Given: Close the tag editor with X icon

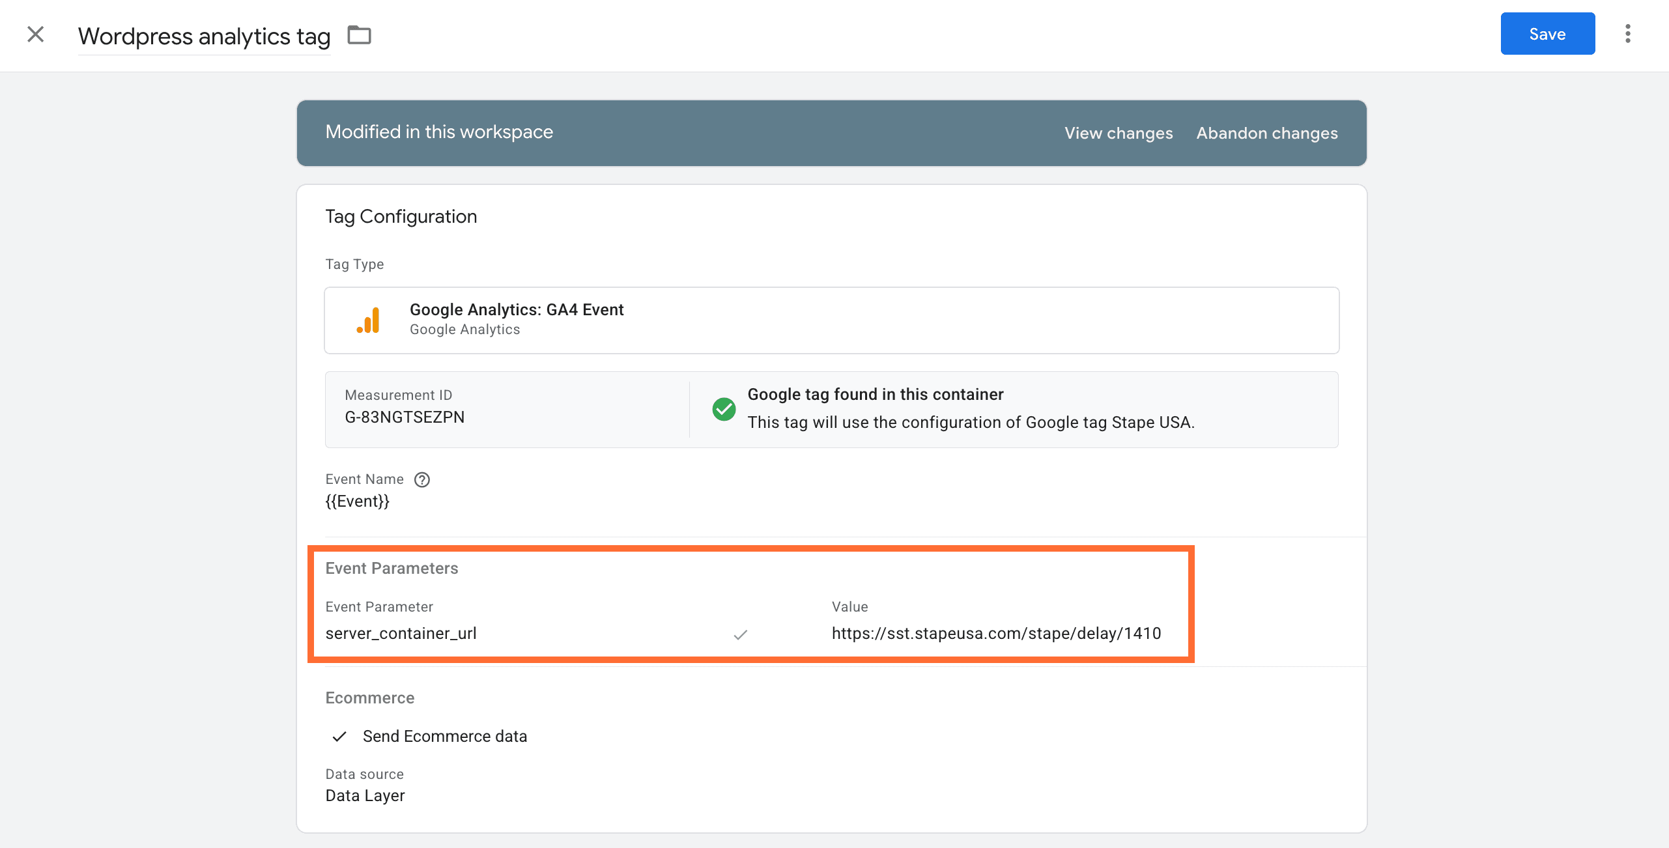Looking at the screenshot, I should click(x=36, y=35).
